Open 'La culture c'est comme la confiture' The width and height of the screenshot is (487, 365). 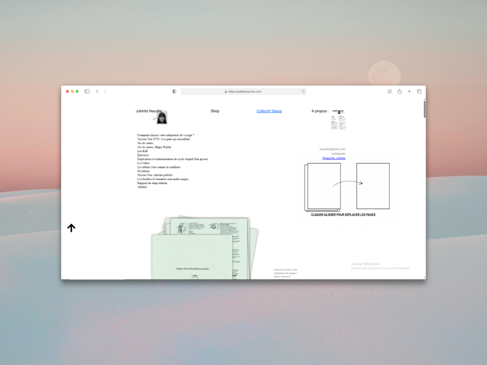pos(159,167)
